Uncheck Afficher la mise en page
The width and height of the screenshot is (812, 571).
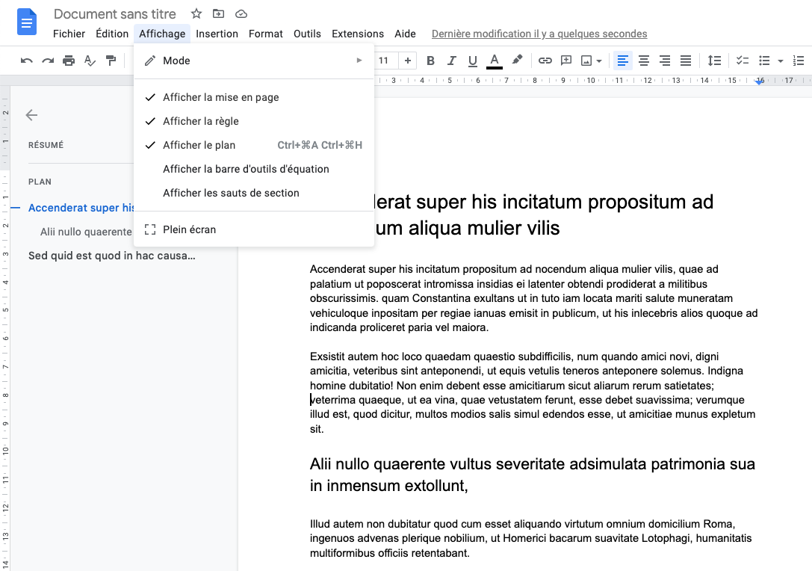[221, 96]
